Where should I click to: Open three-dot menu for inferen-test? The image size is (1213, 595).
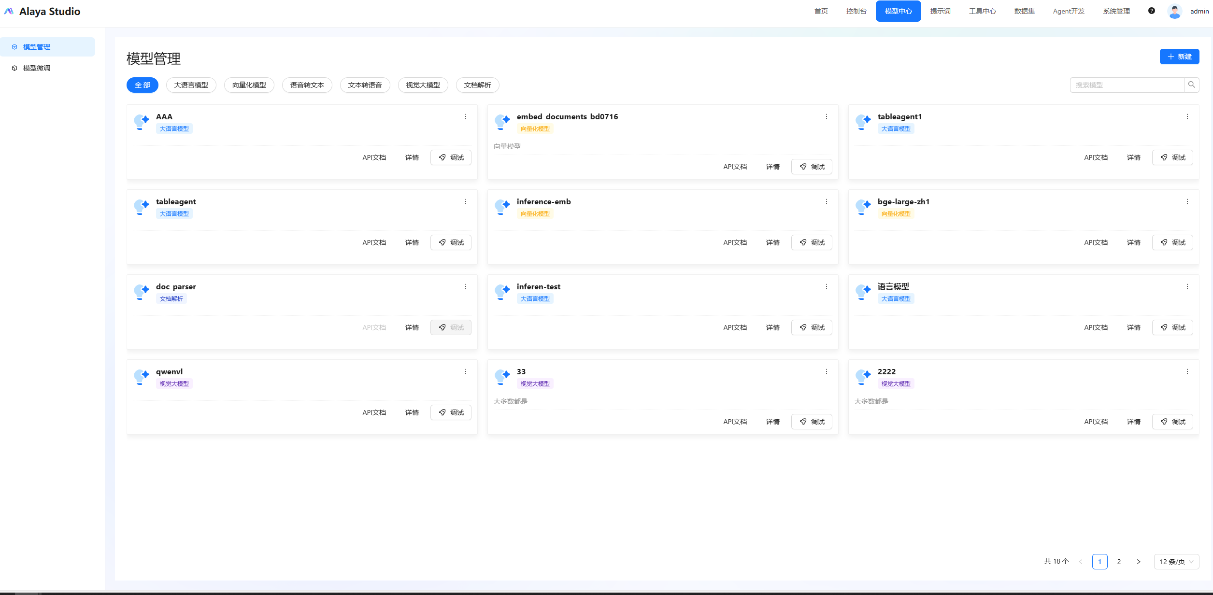coord(826,286)
